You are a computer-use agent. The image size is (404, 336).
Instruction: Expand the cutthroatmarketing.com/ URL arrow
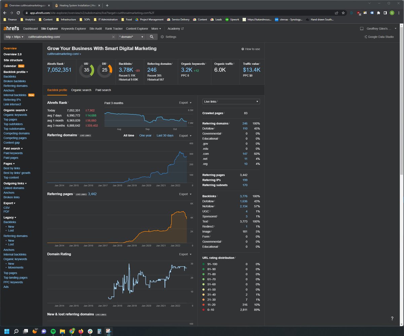(80, 54)
